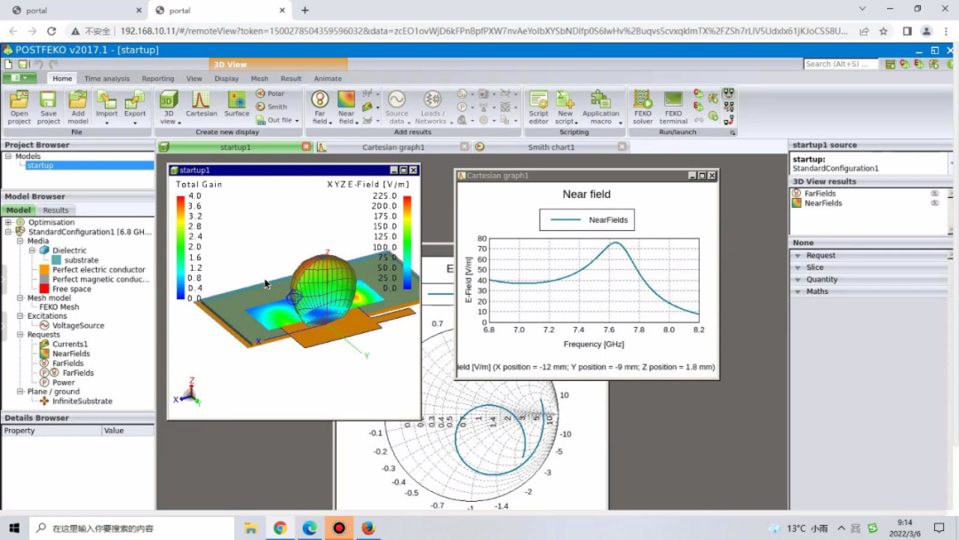Open File Explorer from the taskbar
The height and width of the screenshot is (540, 959).
coord(250,528)
